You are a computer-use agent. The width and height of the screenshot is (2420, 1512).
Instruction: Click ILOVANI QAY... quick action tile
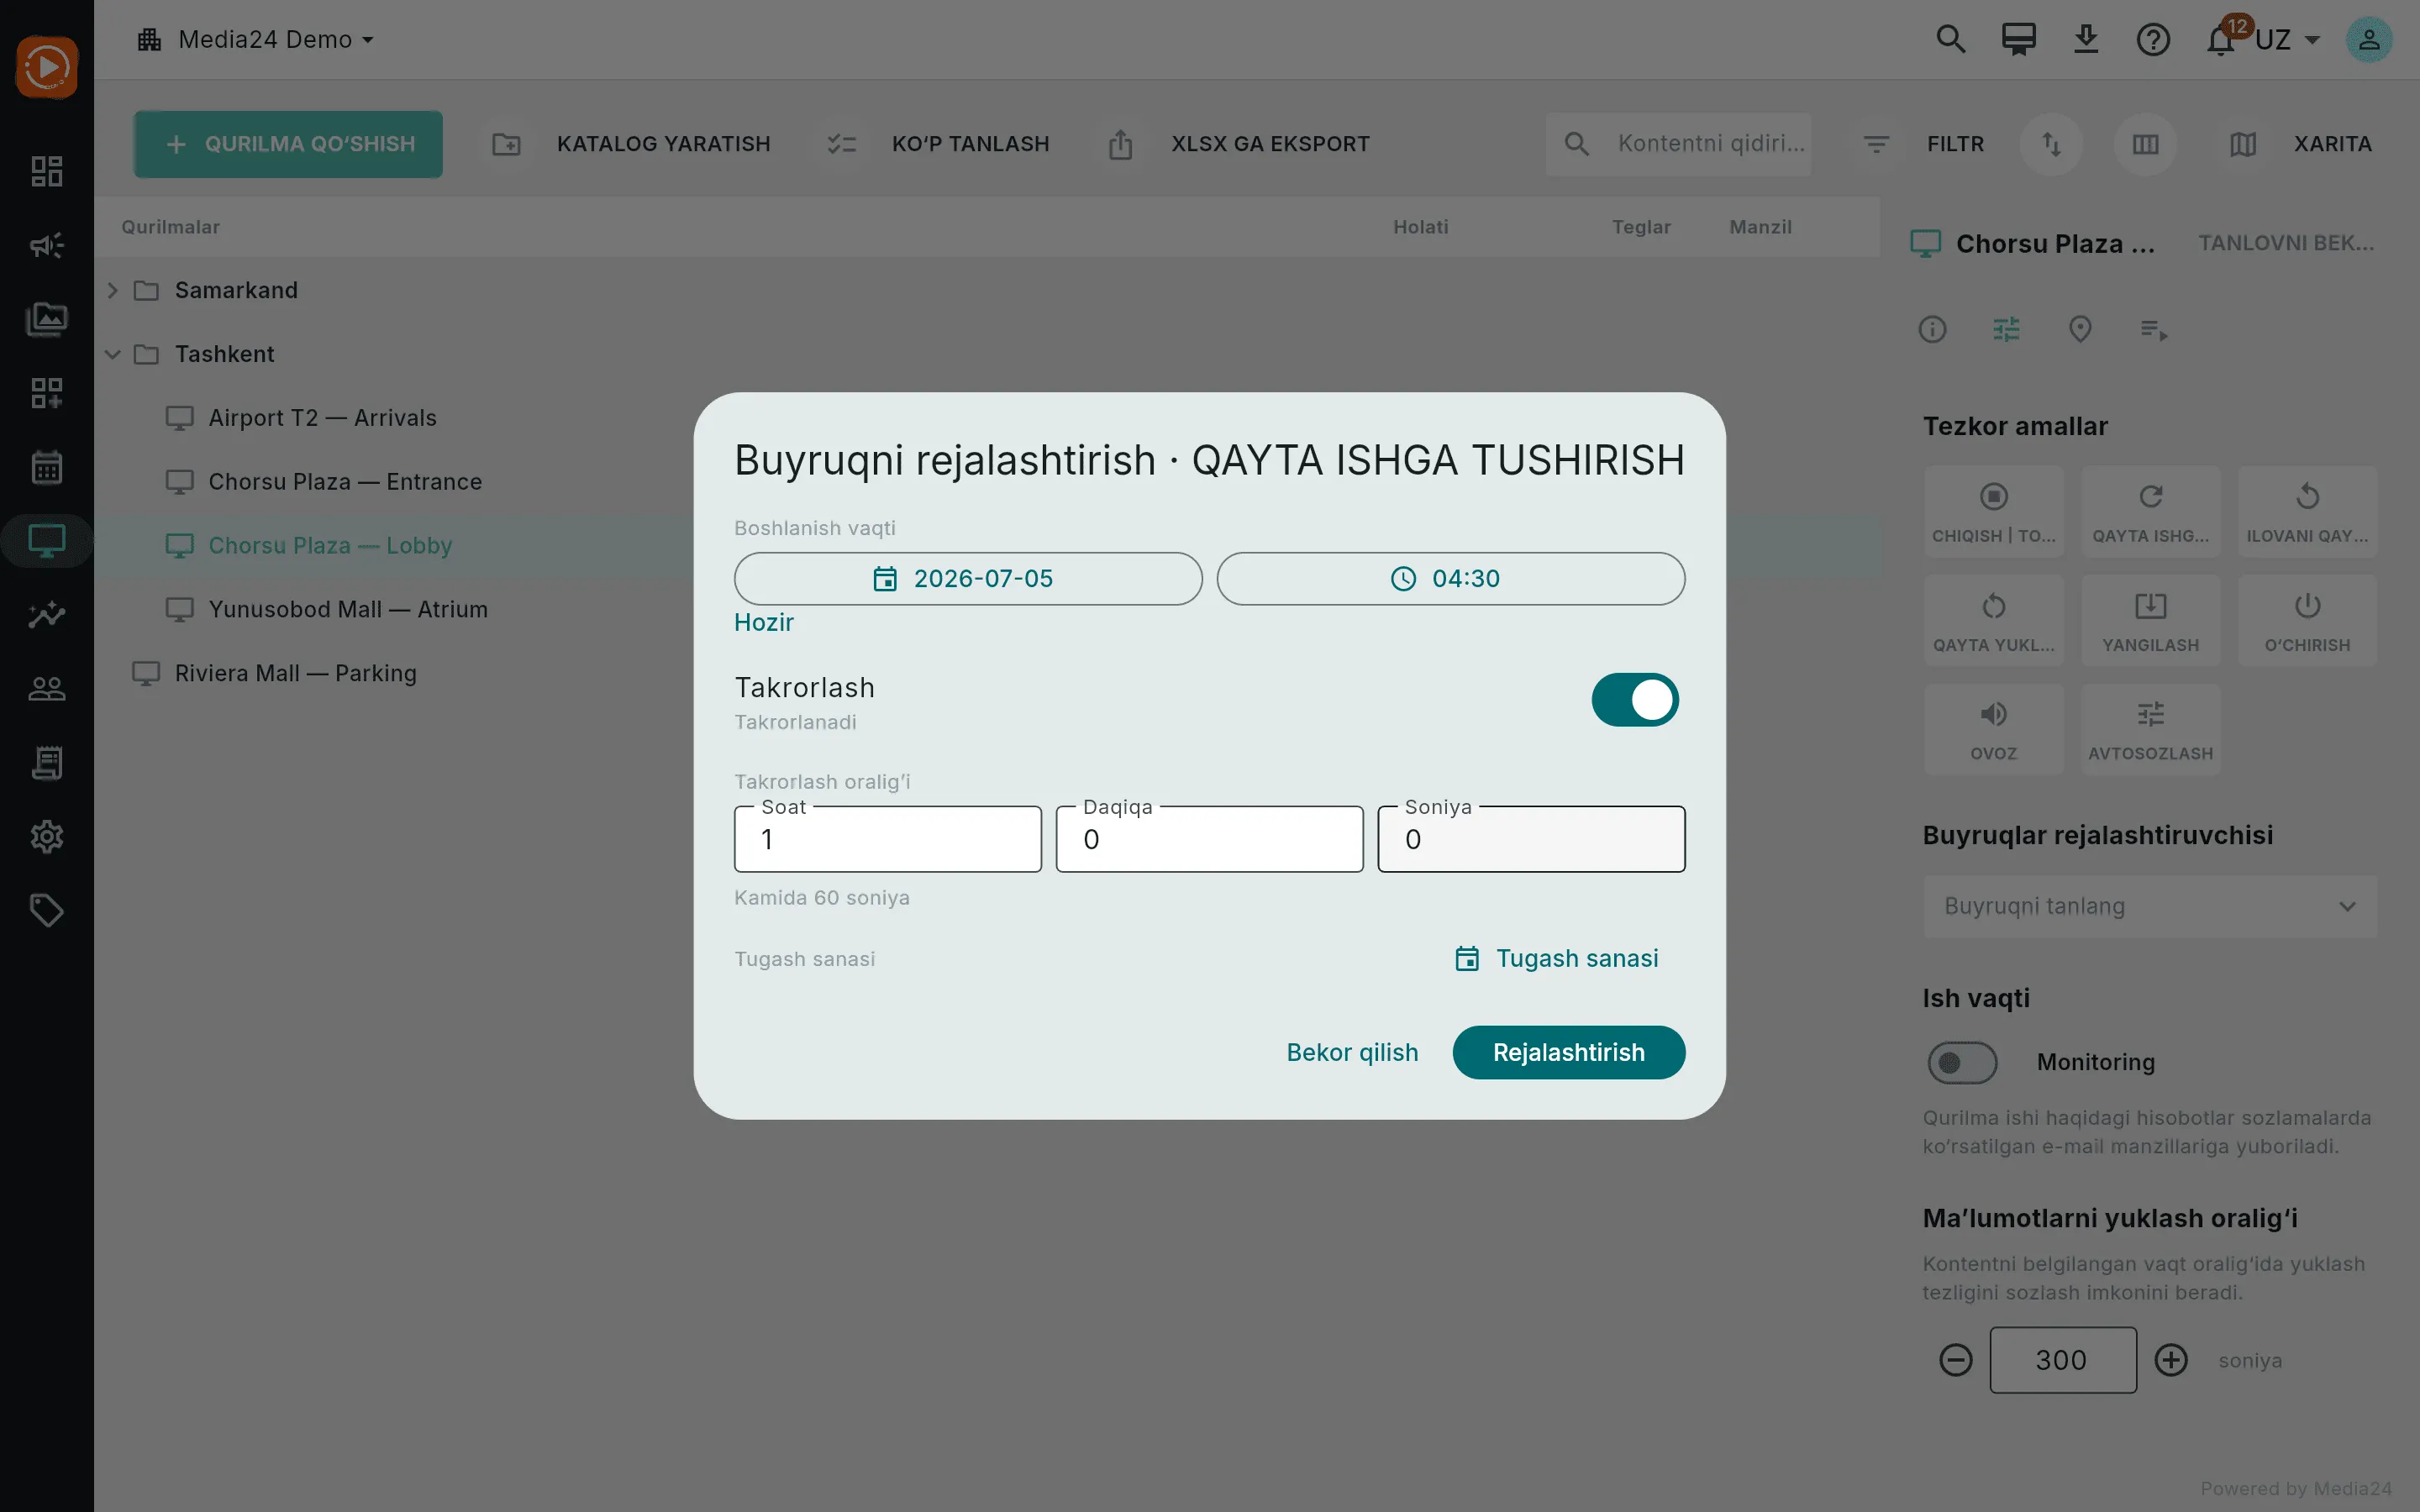(2307, 511)
